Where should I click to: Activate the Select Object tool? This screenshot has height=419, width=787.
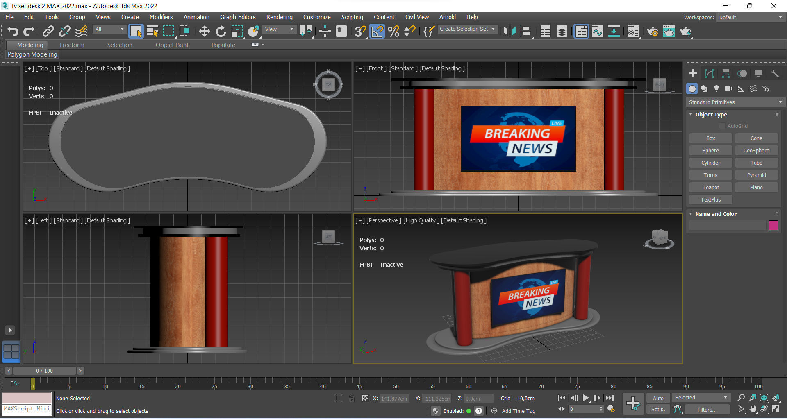click(x=136, y=31)
